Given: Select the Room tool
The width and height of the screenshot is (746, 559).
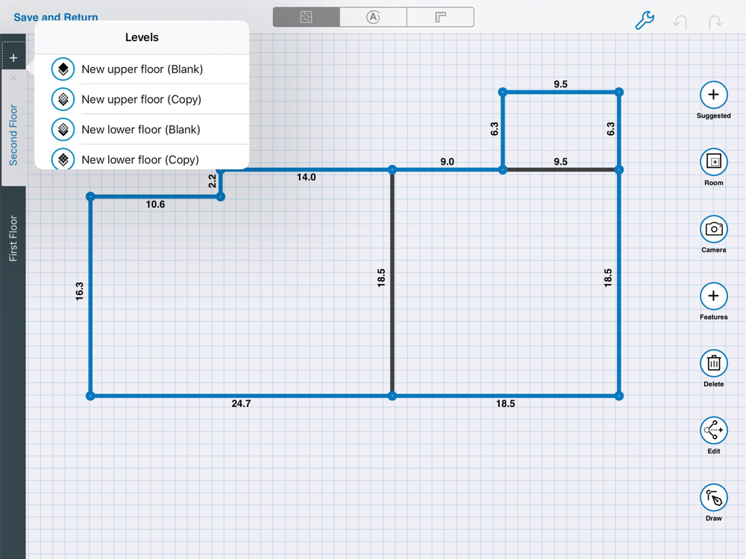Looking at the screenshot, I should pyautogui.click(x=713, y=162).
